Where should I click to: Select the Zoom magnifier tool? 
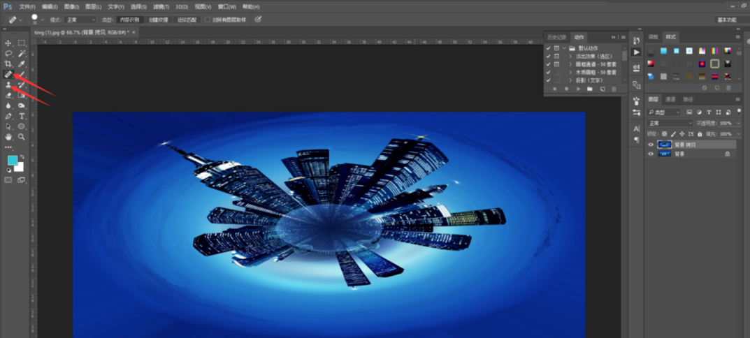point(22,137)
